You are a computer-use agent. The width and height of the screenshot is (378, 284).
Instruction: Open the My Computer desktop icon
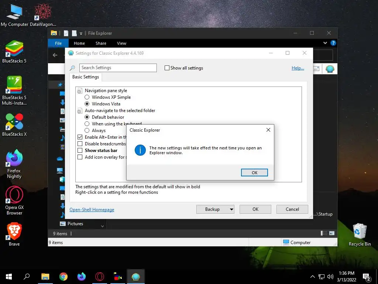click(x=14, y=15)
